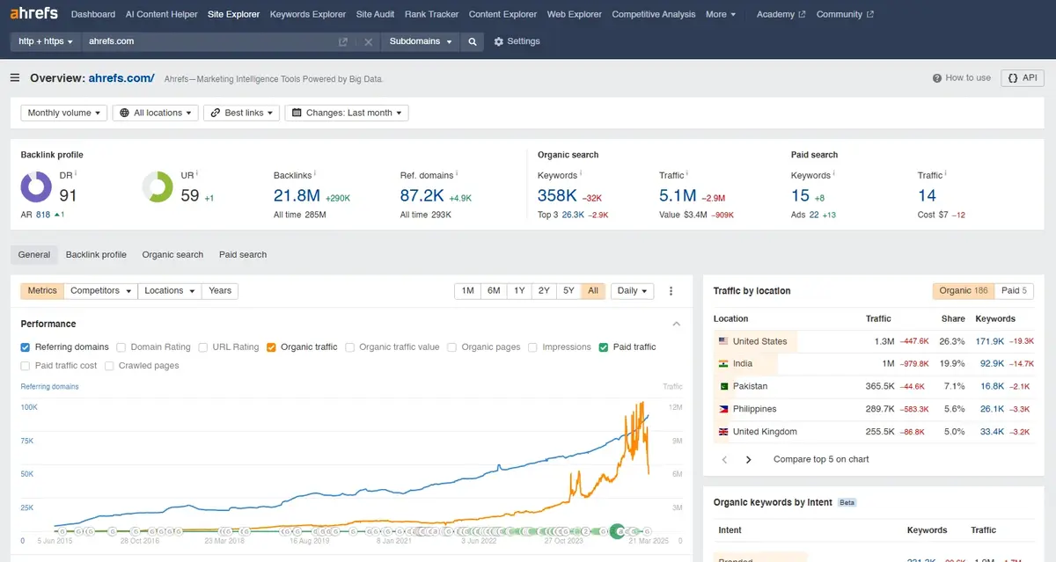This screenshot has height=562, width=1056.
Task: Open Site Audit
Action: [x=375, y=14]
